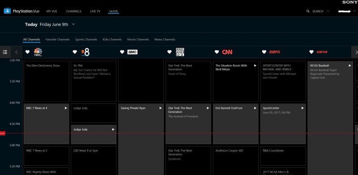
Task: Switch to Sports Channels tab
Action: pyautogui.click(x=86, y=39)
